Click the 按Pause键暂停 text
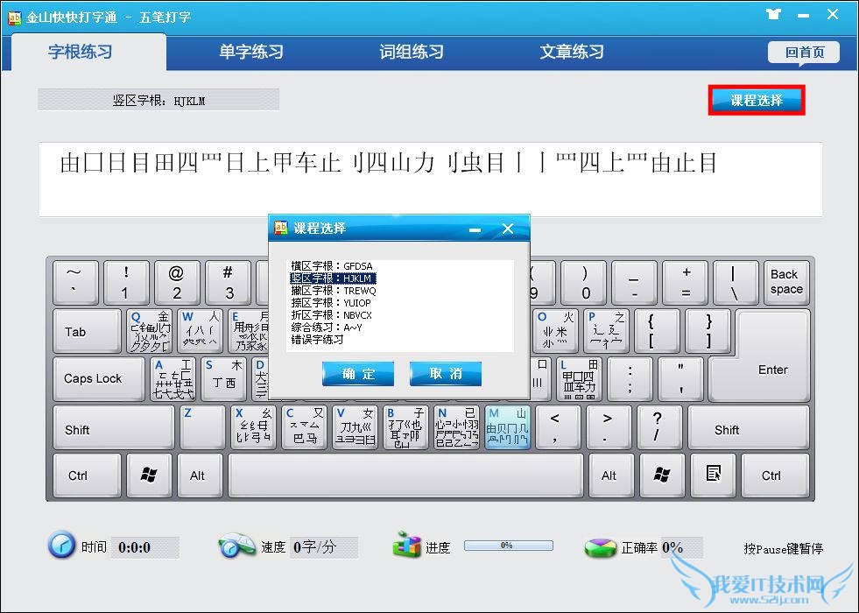 (x=784, y=548)
